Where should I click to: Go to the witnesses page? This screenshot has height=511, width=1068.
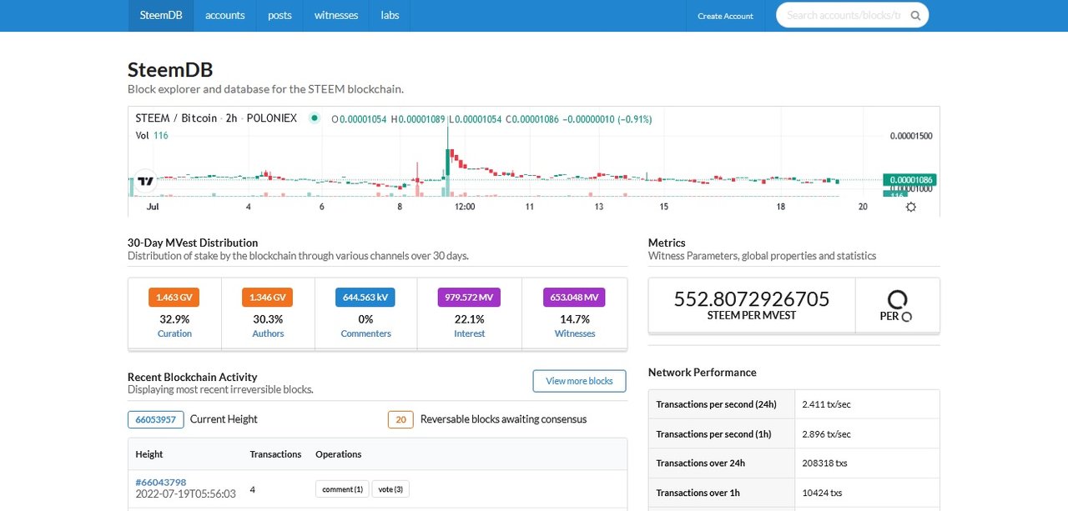(x=336, y=16)
